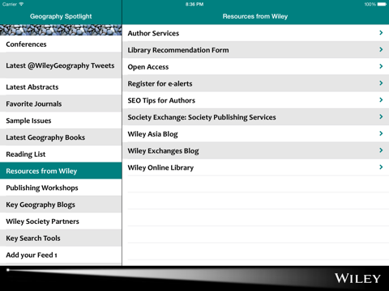Open Library Recommendation Form

[256, 50]
